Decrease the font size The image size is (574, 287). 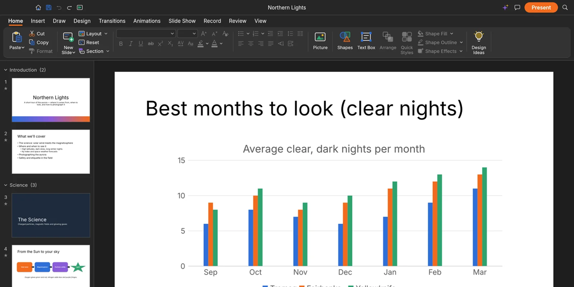pos(214,33)
